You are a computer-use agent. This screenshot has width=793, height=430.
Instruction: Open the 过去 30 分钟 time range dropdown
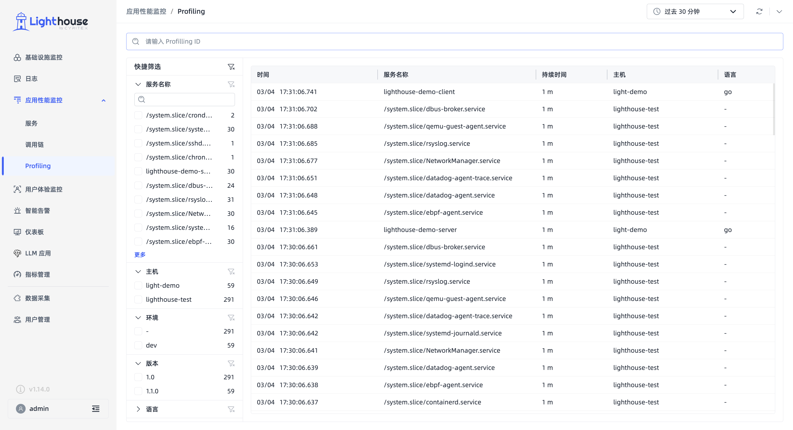(x=695, y=11)
